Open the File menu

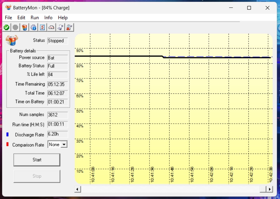8,17
